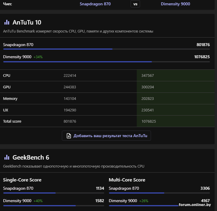This screenshot has height=211, width=217.
Task: Click the UX row label
Action: point(6,110)
